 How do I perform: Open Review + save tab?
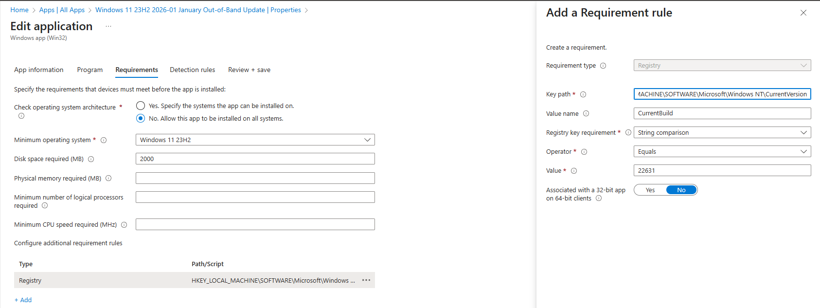(x=249, y=70)
